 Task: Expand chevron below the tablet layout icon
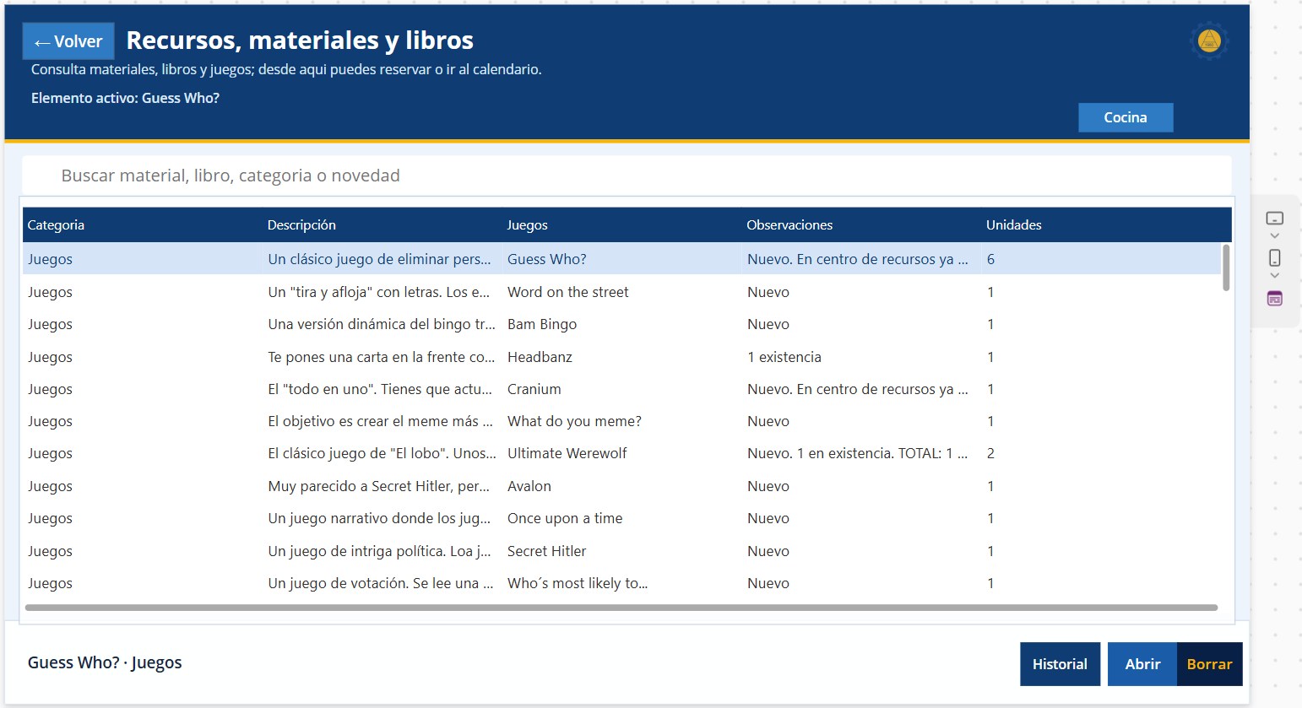[1275, 236]
